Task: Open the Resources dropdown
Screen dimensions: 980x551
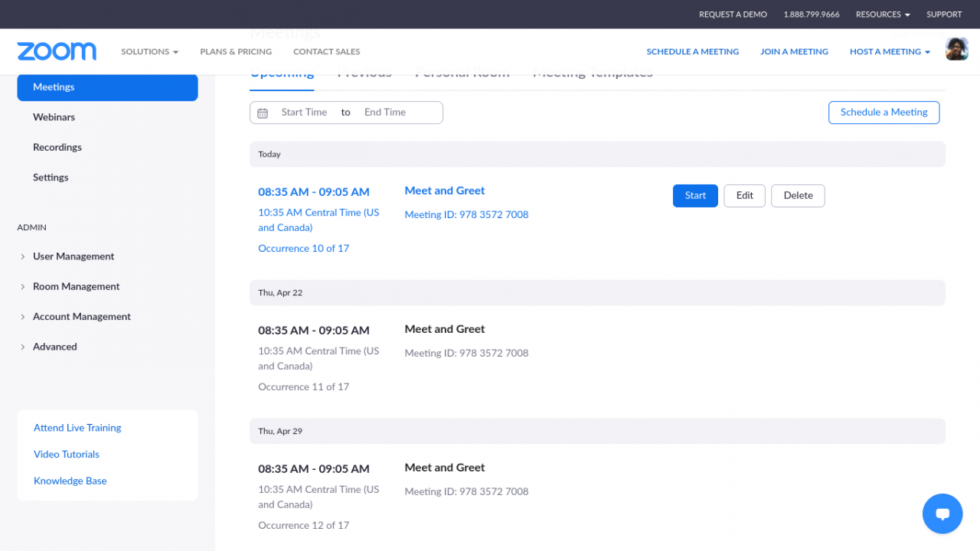Action: point(883,15)
